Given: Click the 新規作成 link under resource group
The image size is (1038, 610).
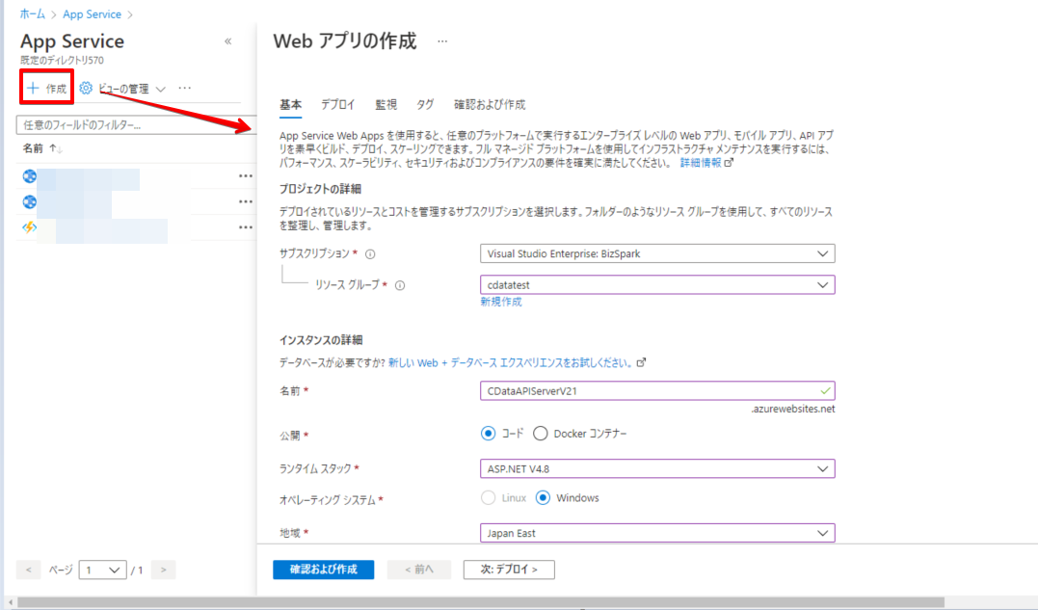Looking at the screenshot, I should [x=500, y=301].
